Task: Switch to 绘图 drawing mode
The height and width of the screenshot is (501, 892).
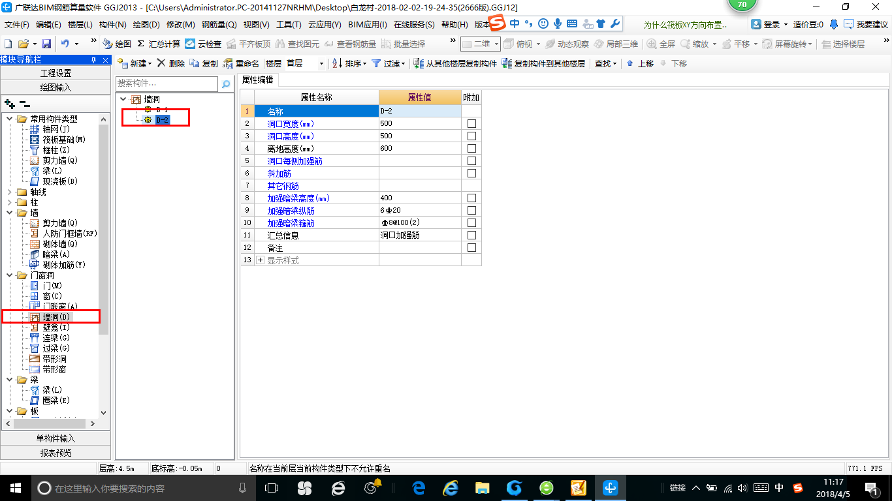Action: (x=117, y=44)
